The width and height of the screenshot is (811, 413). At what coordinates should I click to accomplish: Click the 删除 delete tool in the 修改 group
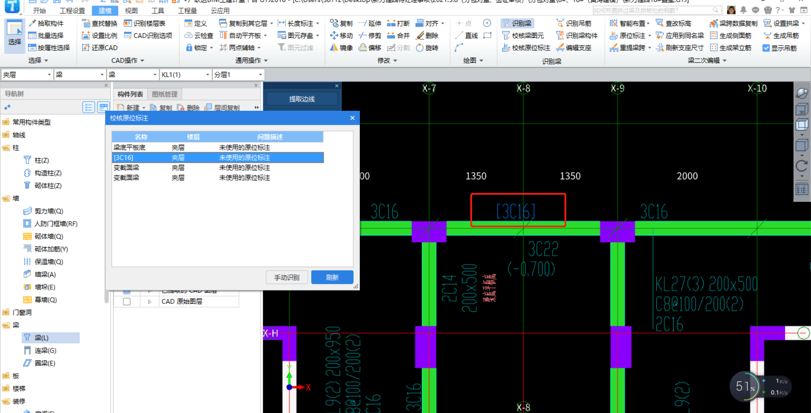tap(427, 36)
